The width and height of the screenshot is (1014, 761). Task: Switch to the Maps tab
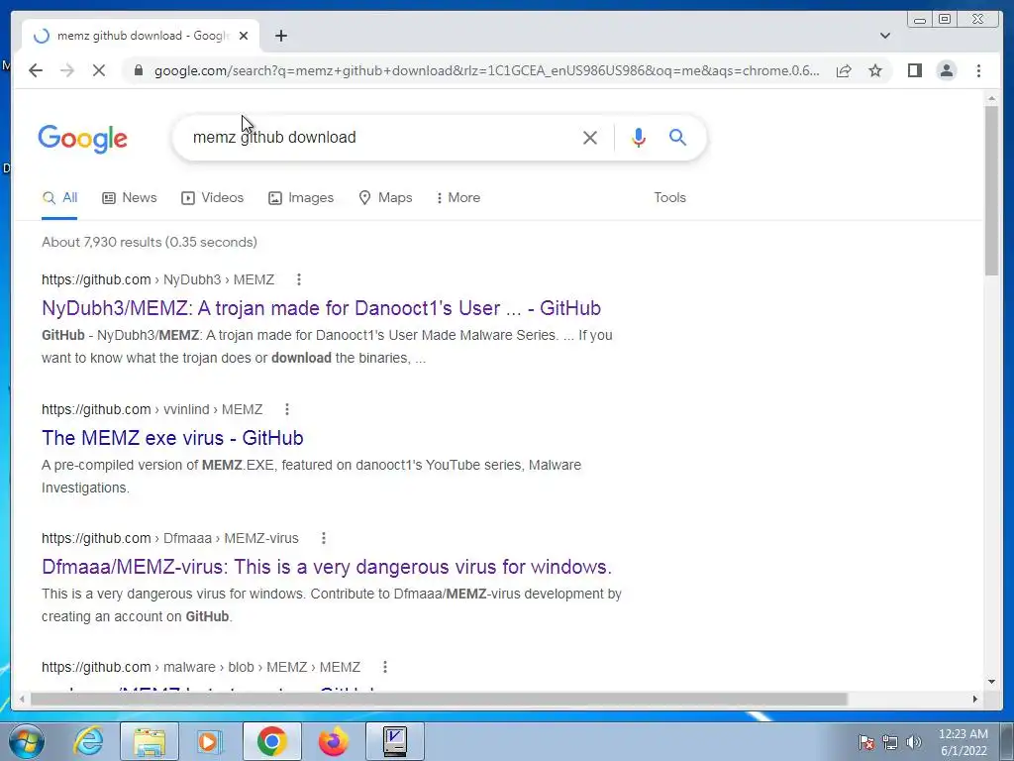click(x=385, y=198)
